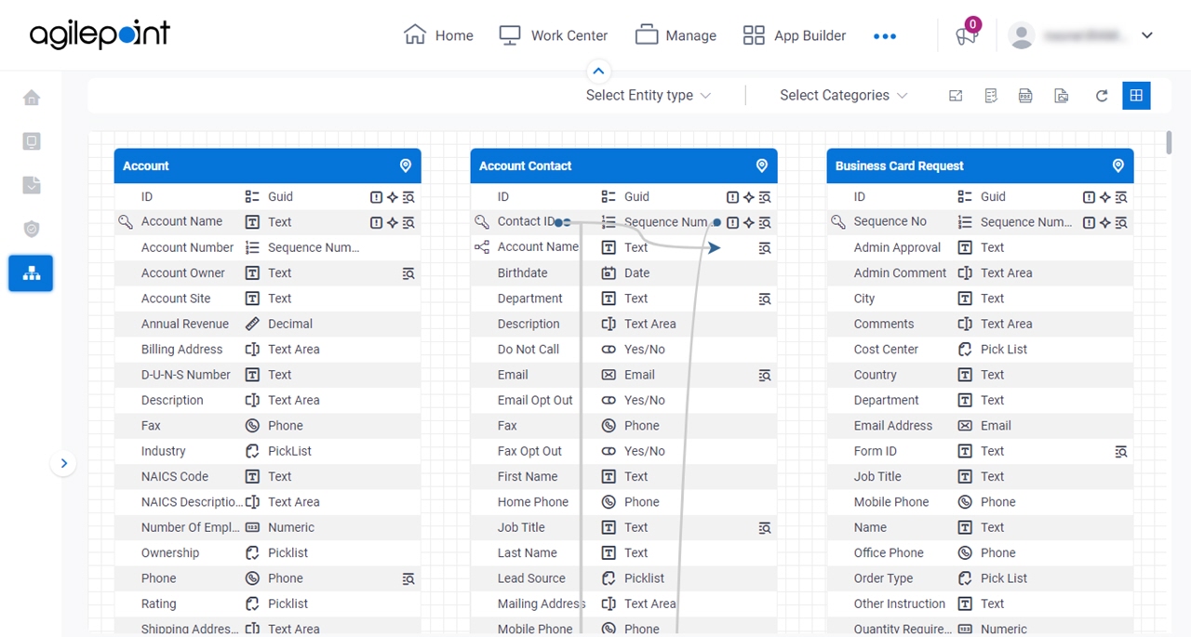Click the document checkmark sidebar icon

32,185
